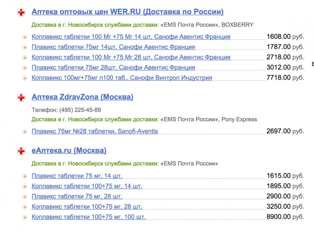Click orange bullet beside Коплавикс 100+75 мг, 100 шт.
This screenshot has width=314, height=231.
point(25,217)
